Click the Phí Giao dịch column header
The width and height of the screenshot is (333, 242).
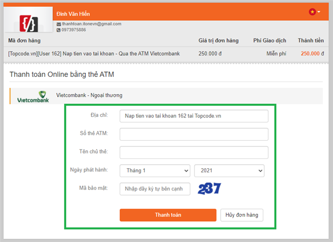point(270,41)
